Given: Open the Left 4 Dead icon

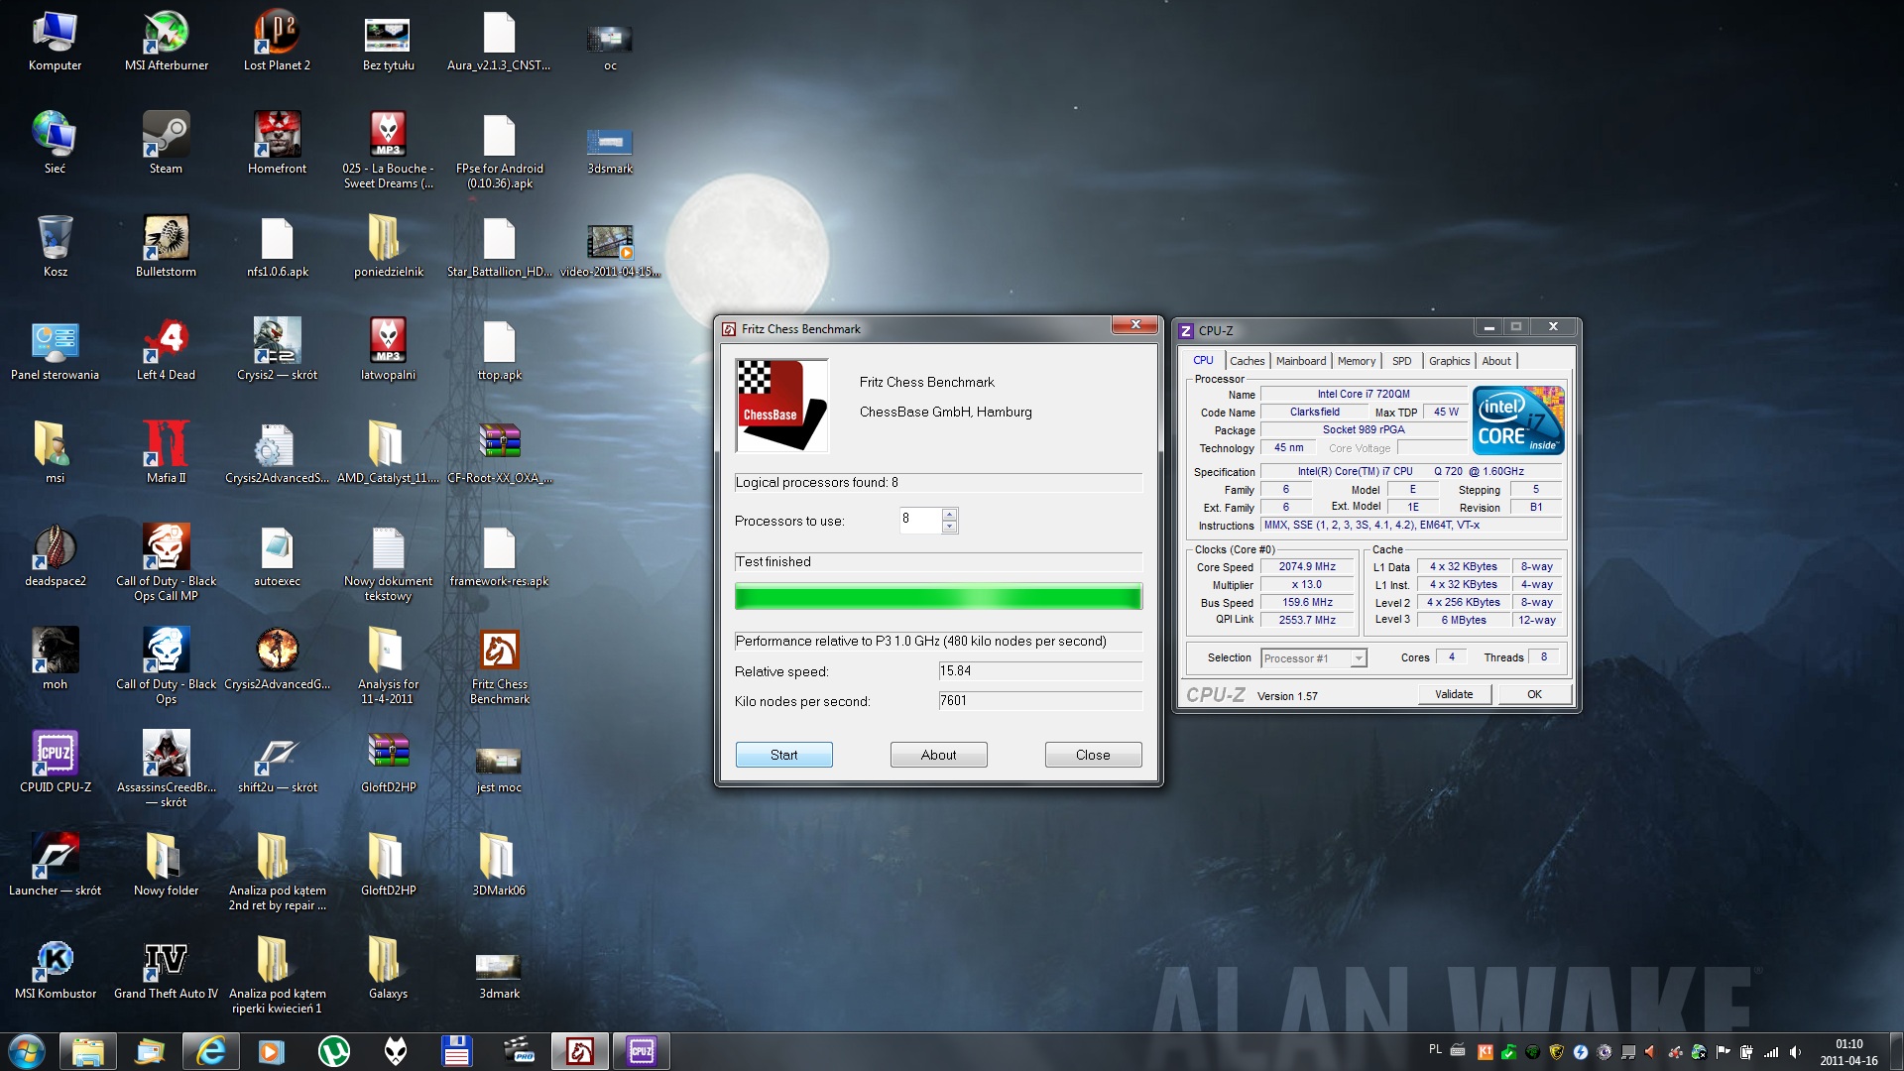Looking at the screenshot, I should 166,351.
